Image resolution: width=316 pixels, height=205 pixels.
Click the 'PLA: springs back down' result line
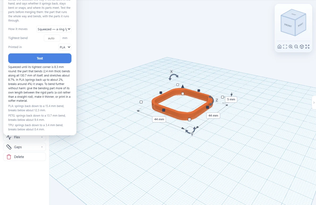(x=36, y=108)
